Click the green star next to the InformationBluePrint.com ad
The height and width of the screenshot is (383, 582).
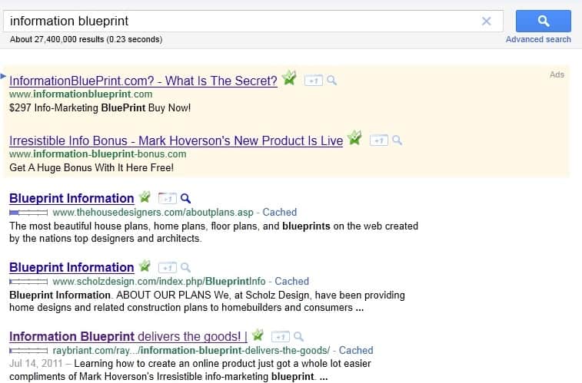pyautogui.click(x=289, y=78)
